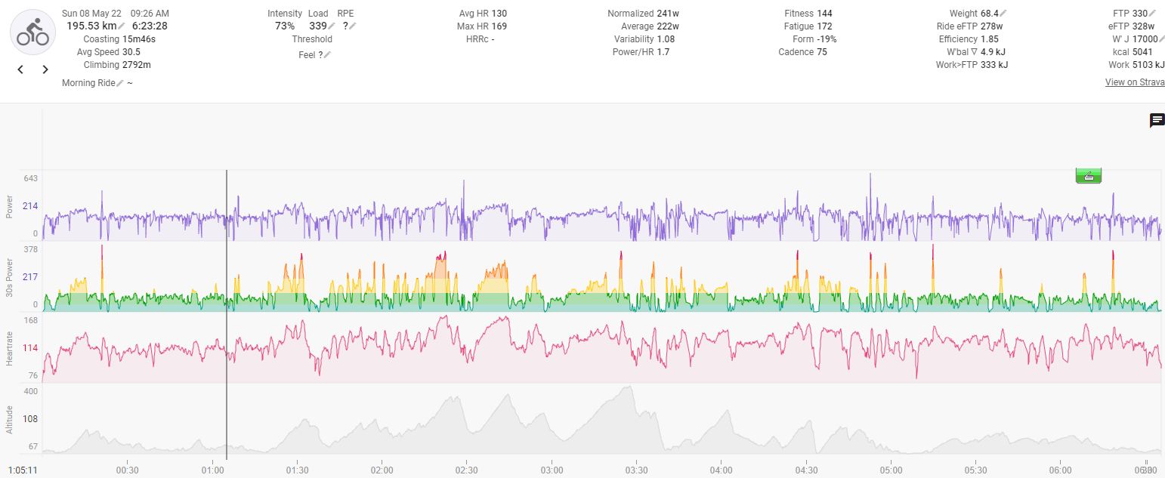Edit the Feel value pencil icon
Screen dimensions: 1165x478
[x=328, y=55]
